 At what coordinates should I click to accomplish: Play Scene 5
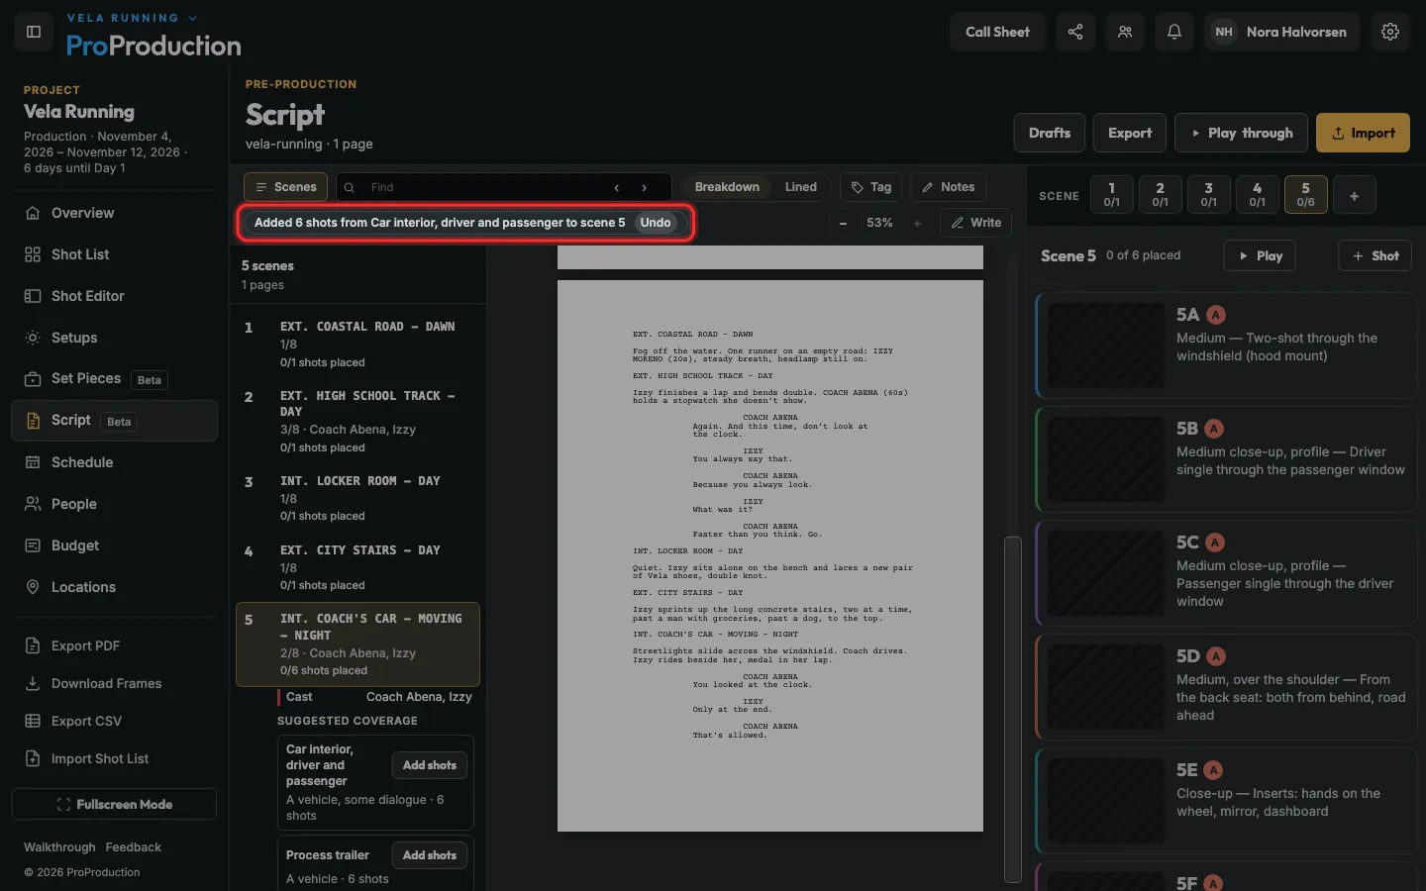tap(1260, 255)
